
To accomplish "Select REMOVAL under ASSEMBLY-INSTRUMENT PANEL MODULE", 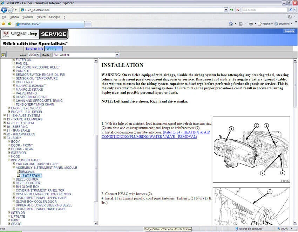I will [28, 171].
